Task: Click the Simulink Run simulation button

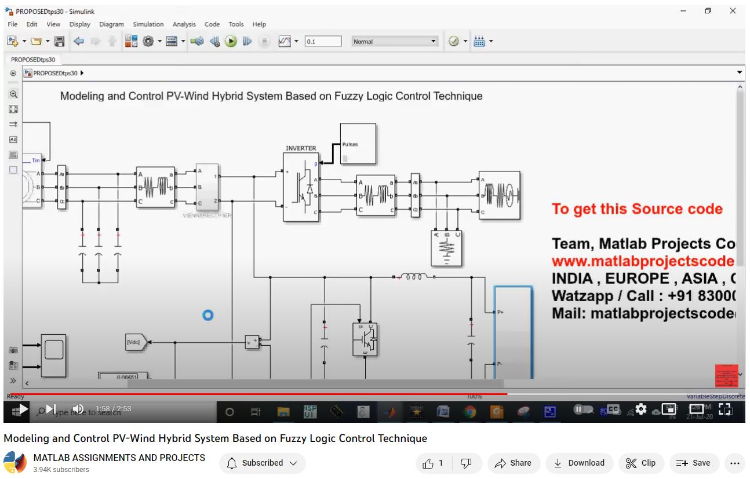Action: click(231, 41)
